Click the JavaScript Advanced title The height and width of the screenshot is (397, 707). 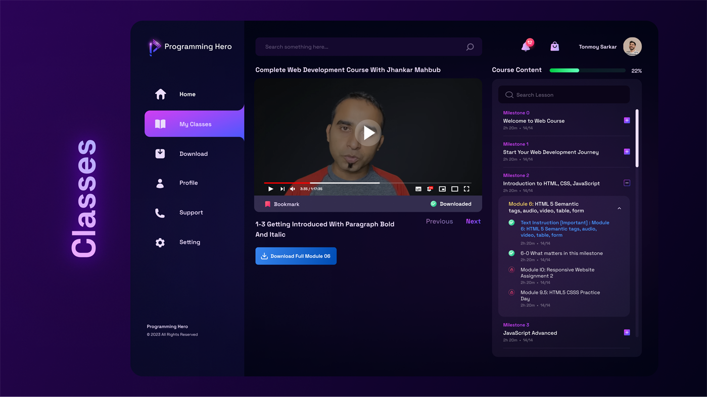click(530, 333)
